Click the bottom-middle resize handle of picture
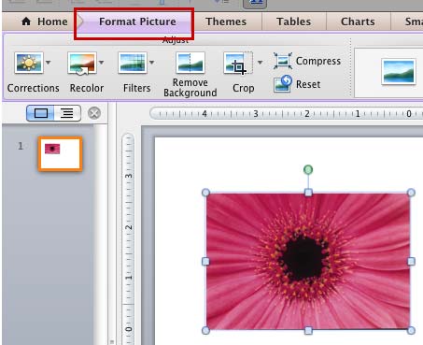The height and width of the screenshot is (345, 423). (308, 330)
